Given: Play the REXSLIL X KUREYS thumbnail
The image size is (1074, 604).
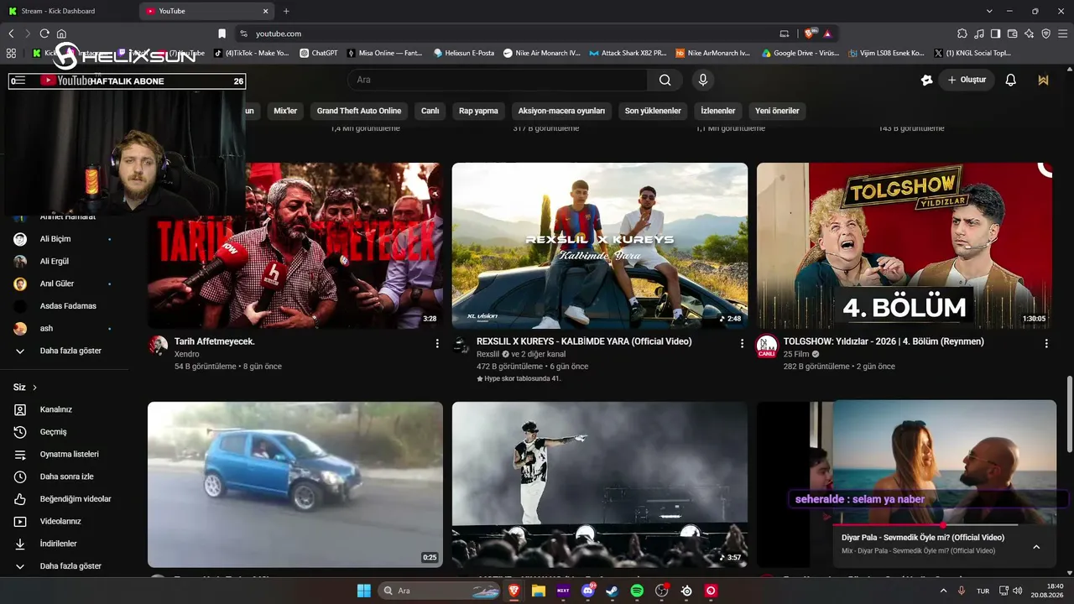Looking at the screenshot, I should (600, 246).
